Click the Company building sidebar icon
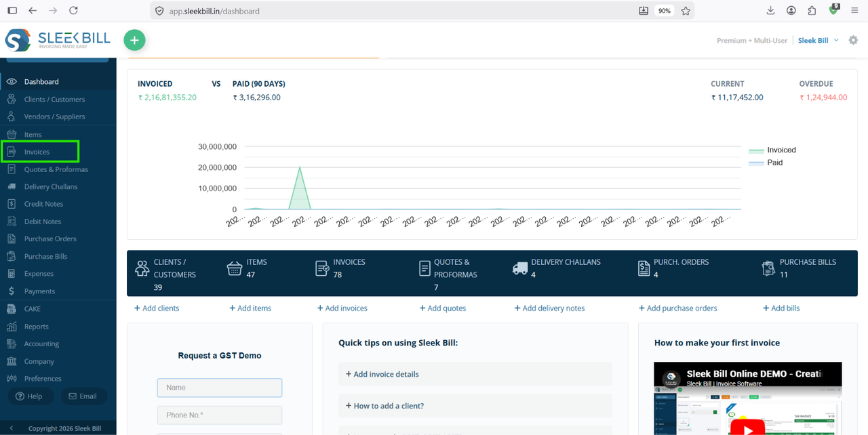Screen dimensions: 868x435 pyautogui.click(x=12, y=361)
